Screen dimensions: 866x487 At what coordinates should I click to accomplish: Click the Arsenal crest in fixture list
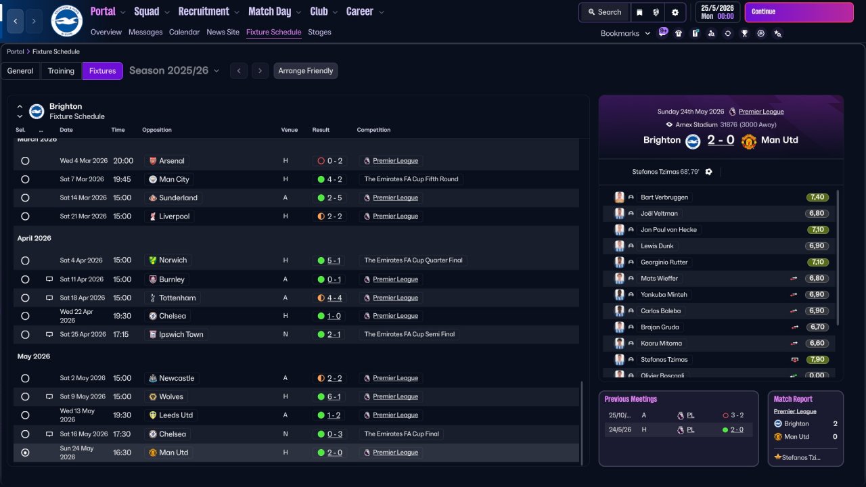[153, 161]
